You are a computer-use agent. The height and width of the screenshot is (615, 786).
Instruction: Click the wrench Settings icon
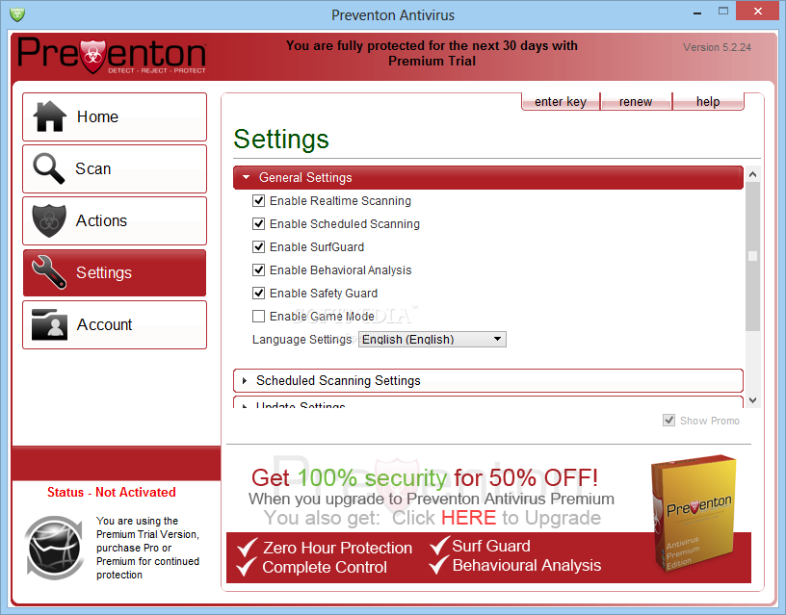(48, 272)
